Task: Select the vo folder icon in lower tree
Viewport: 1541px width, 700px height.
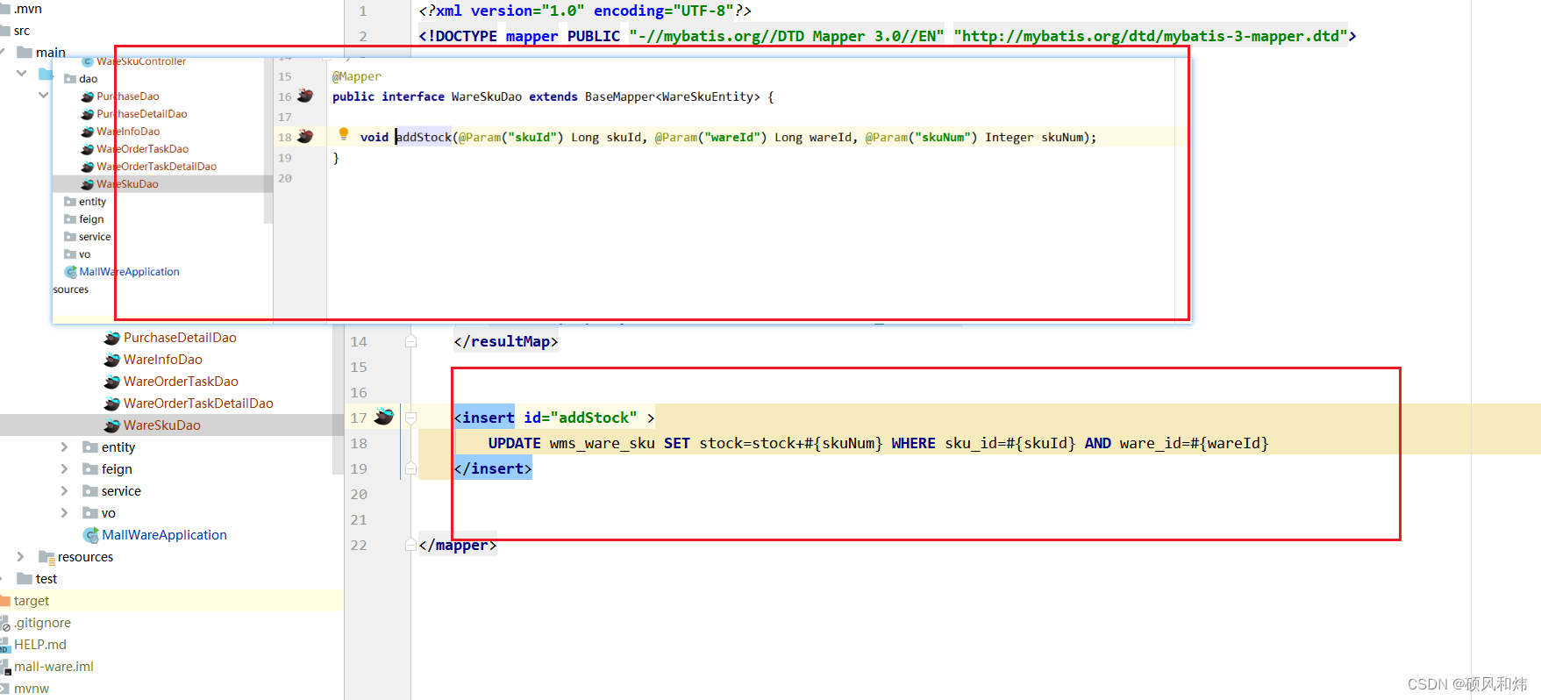Action: click(90, 513)
